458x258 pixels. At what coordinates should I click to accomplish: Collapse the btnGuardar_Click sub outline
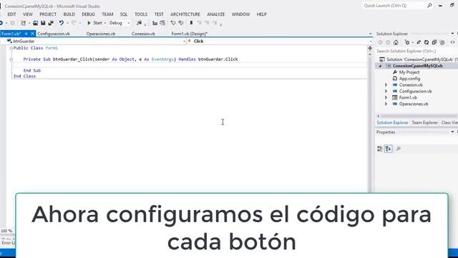tap(11, 59)
